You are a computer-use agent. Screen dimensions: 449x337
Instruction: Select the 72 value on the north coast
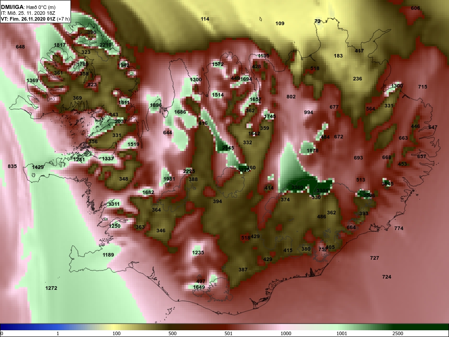(x=317, y=21)
